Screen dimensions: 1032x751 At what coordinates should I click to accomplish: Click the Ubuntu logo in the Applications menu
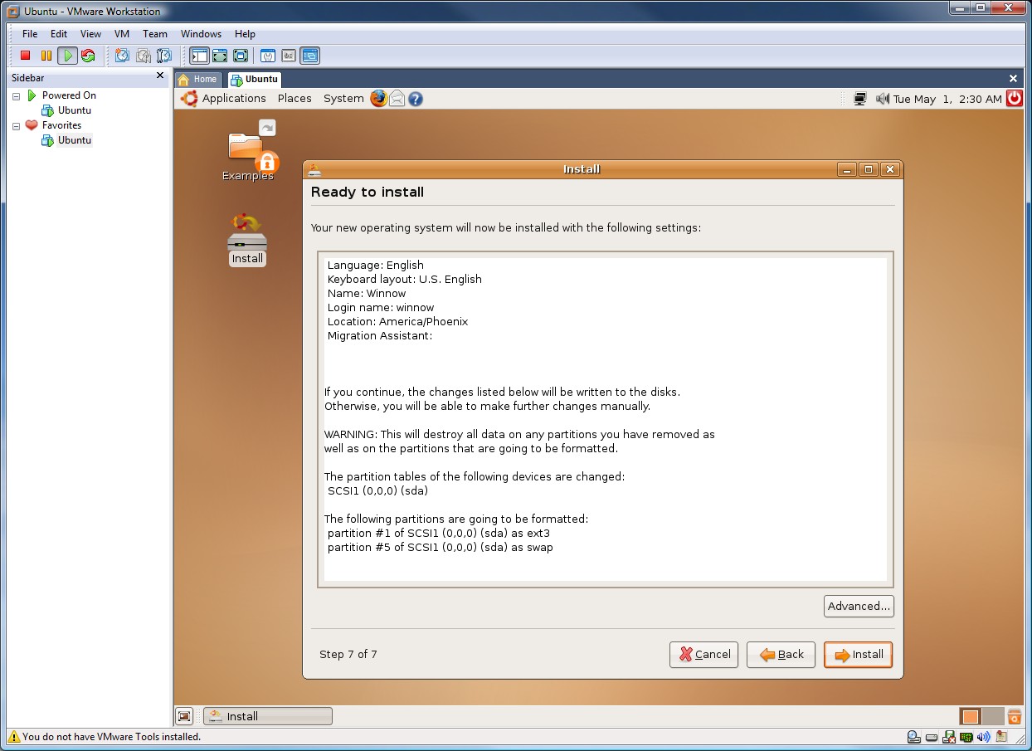point(189,98)
